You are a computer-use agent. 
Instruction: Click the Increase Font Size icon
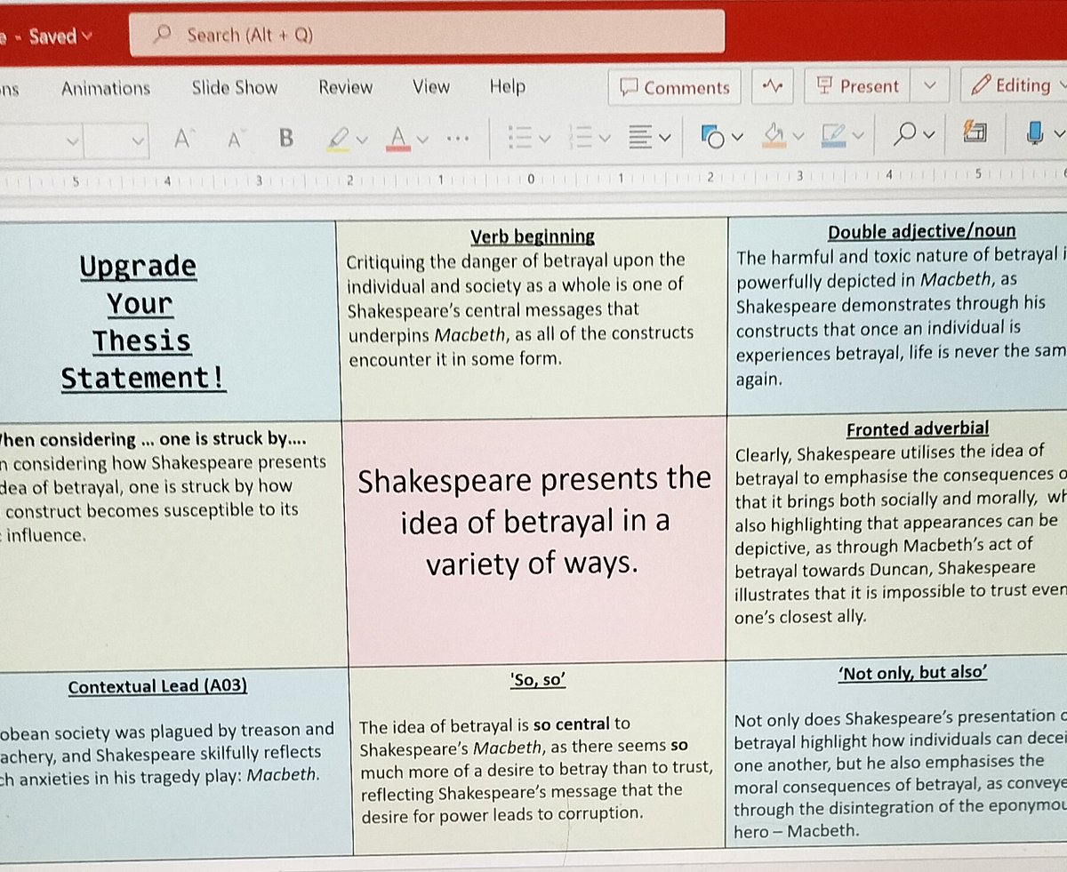[184, 138]
